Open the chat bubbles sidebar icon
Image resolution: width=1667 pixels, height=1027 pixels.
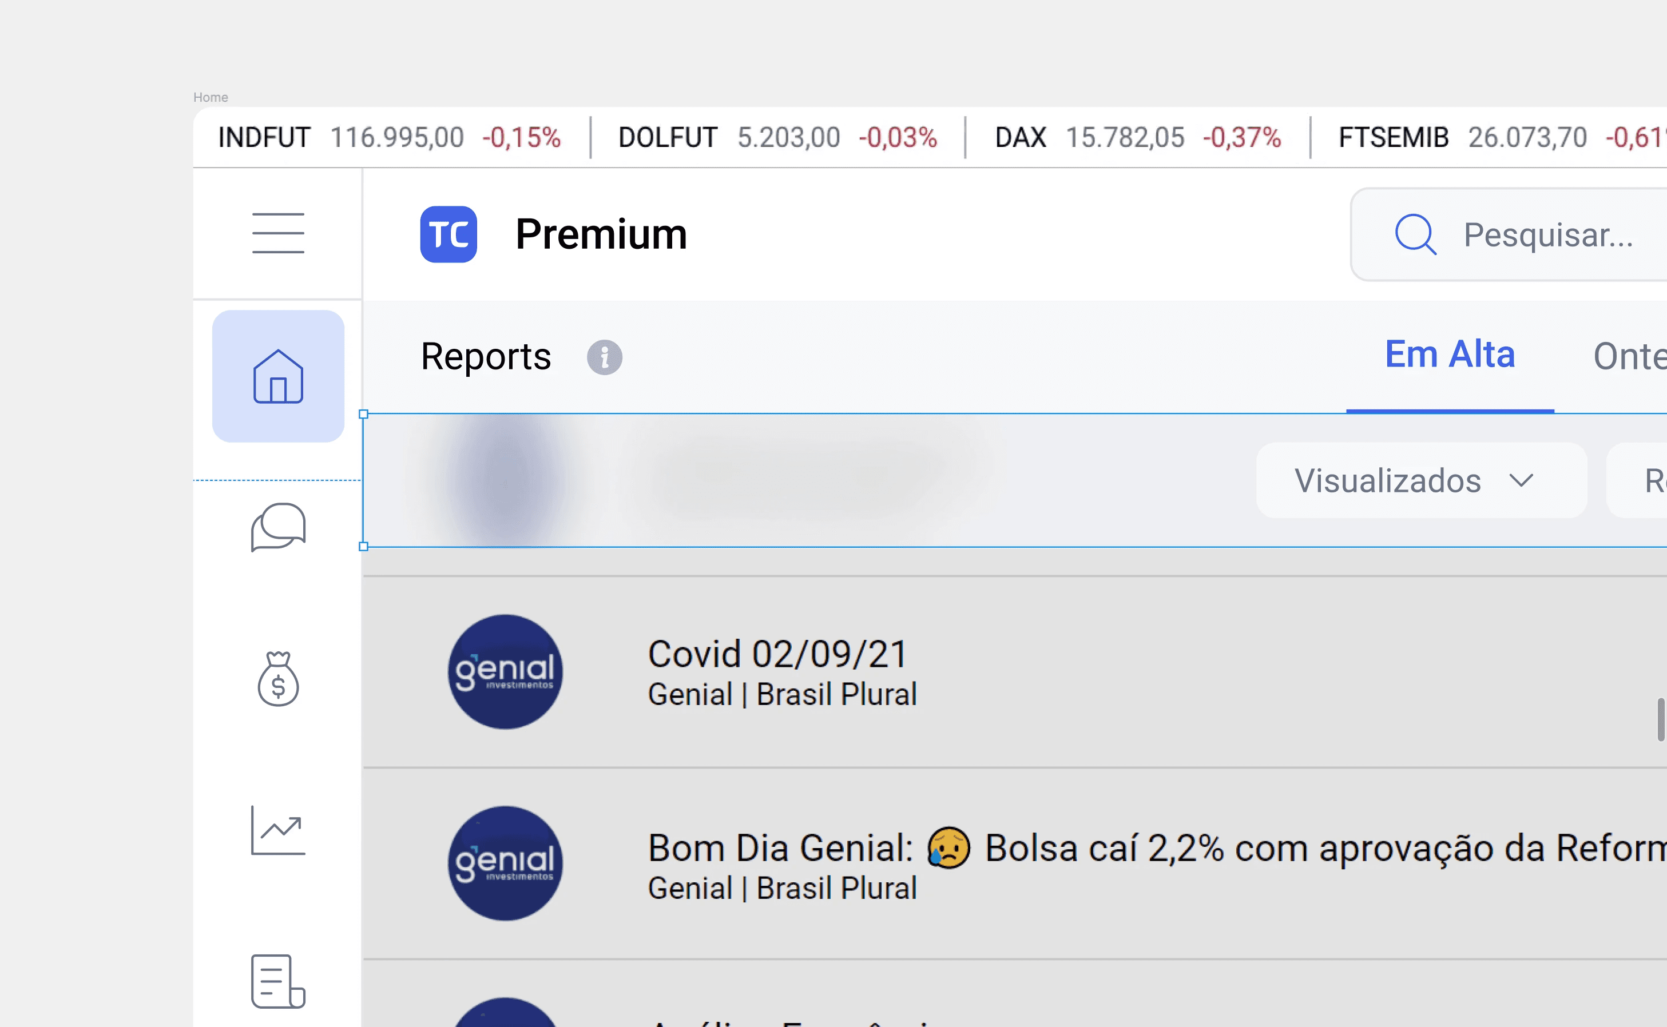pos(278,527)
